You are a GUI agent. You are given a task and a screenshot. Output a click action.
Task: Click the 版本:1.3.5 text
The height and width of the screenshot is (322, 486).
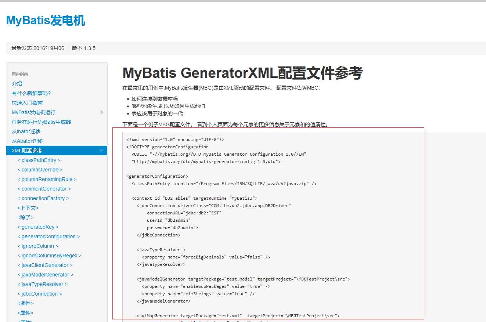point(84,48)
